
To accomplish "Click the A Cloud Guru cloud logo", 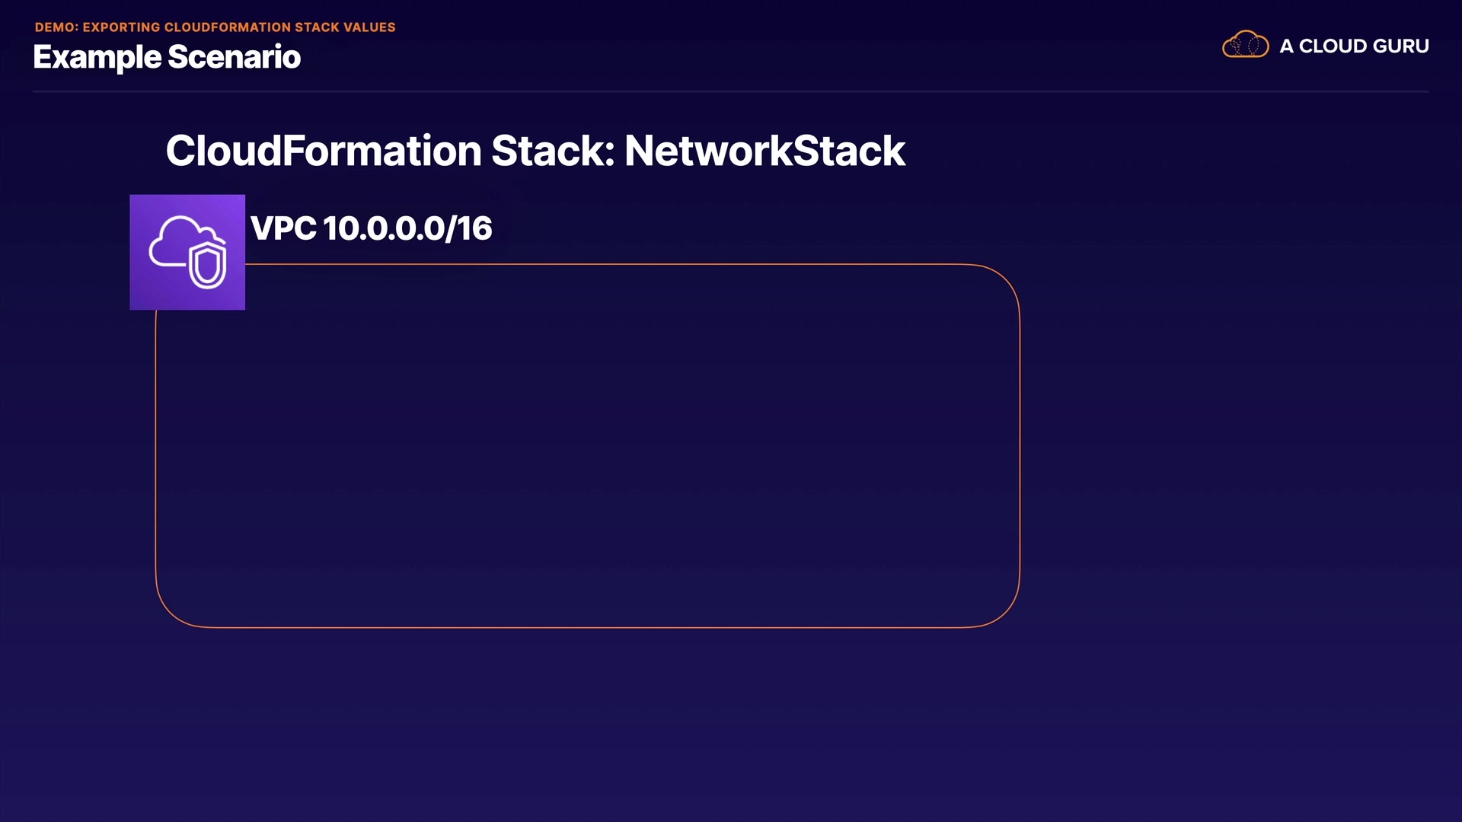I will tap(1245, 45).
